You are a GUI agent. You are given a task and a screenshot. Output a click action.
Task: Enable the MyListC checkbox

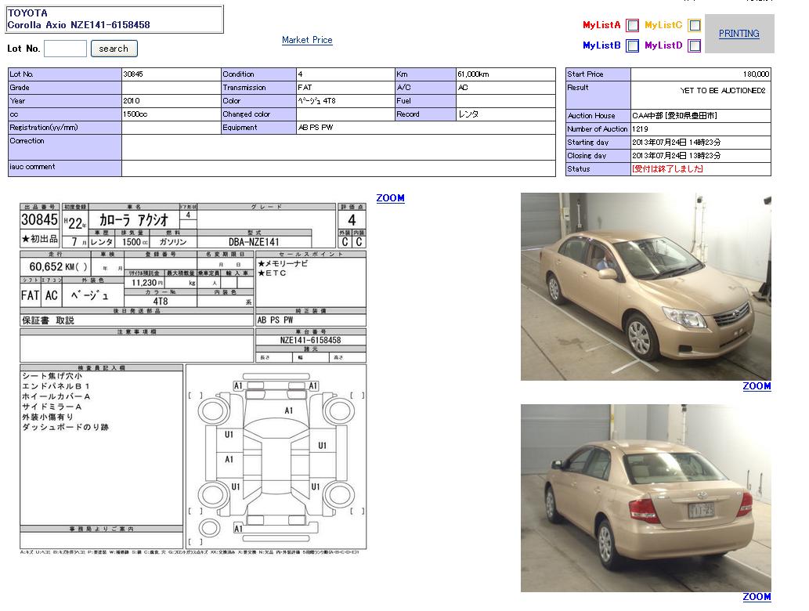[x=694, y=26]
